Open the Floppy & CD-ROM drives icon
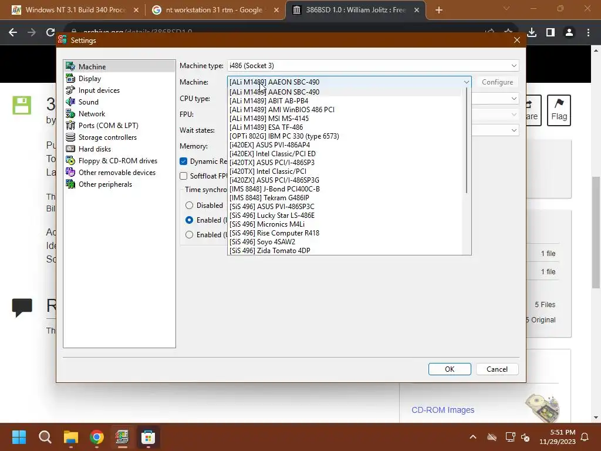The width and height of the screenshot is (601, 451). click(x=70, y=161)
